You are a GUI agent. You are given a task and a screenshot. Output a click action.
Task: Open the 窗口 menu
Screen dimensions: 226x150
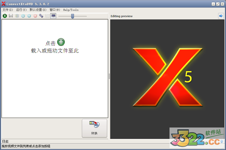(55, 10)
